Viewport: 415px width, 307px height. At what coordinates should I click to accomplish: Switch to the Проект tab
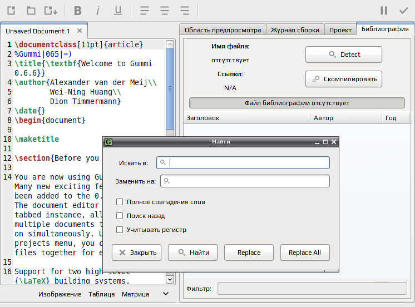tap(340, 30)
